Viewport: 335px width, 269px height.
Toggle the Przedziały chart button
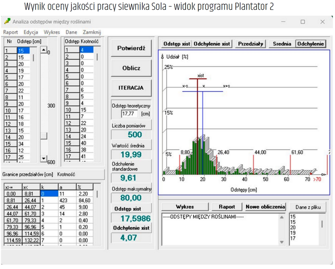pos(250,44)
